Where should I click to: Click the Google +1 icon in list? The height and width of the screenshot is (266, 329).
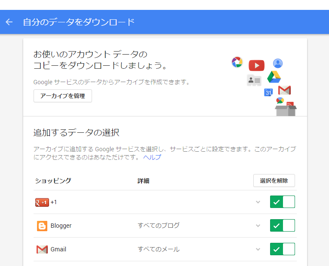(x=42, y=202)
